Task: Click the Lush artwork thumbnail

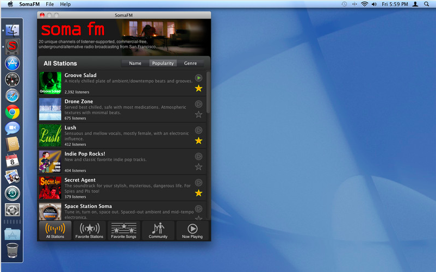Action: click(x=51, y=135)
